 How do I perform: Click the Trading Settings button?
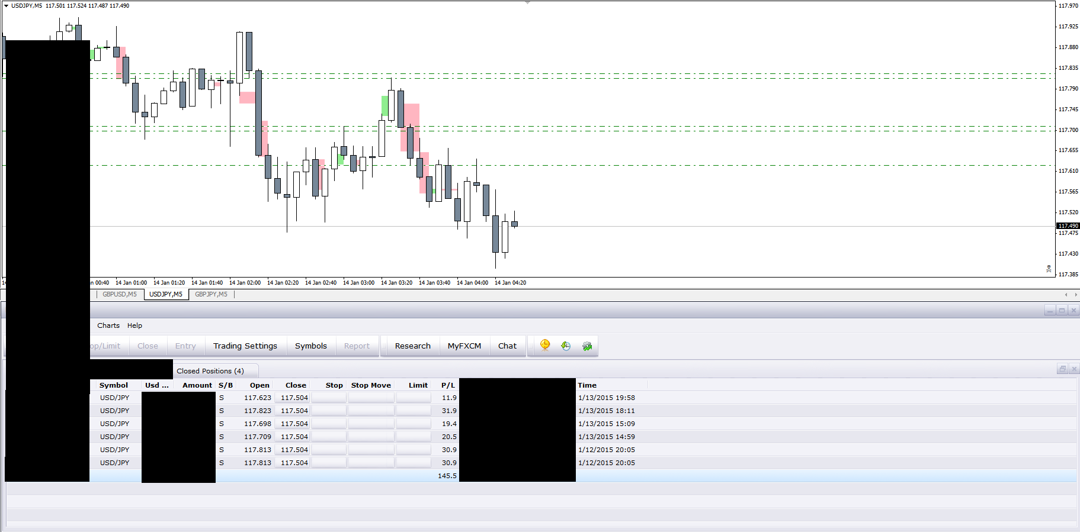245,346
